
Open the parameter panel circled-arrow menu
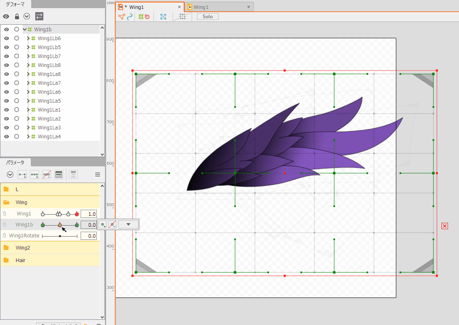[10, 174]
